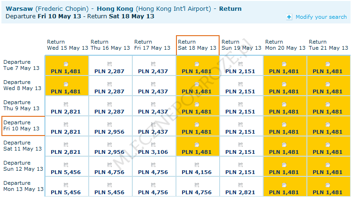Select fare for Tue 7 May departure, Wed 15 May return
351x197 pixels.
coord(66,64)
